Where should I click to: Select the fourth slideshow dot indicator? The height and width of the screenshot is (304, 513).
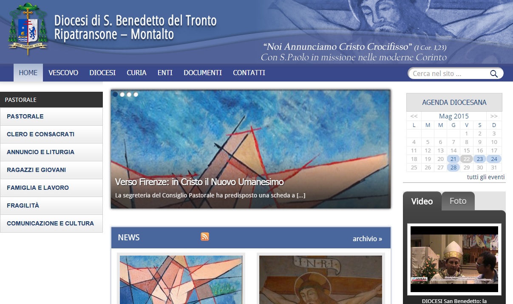(136, 95)
